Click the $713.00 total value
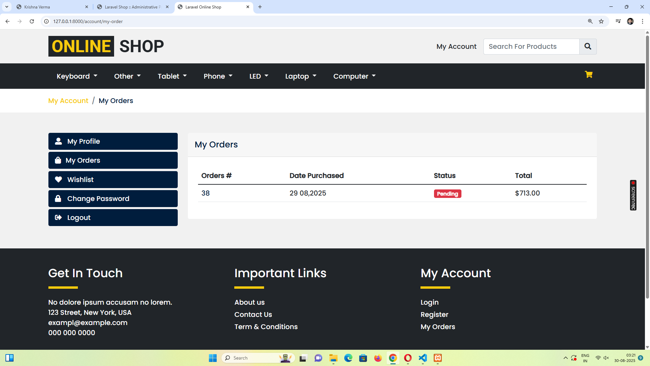 pos(527,193)
